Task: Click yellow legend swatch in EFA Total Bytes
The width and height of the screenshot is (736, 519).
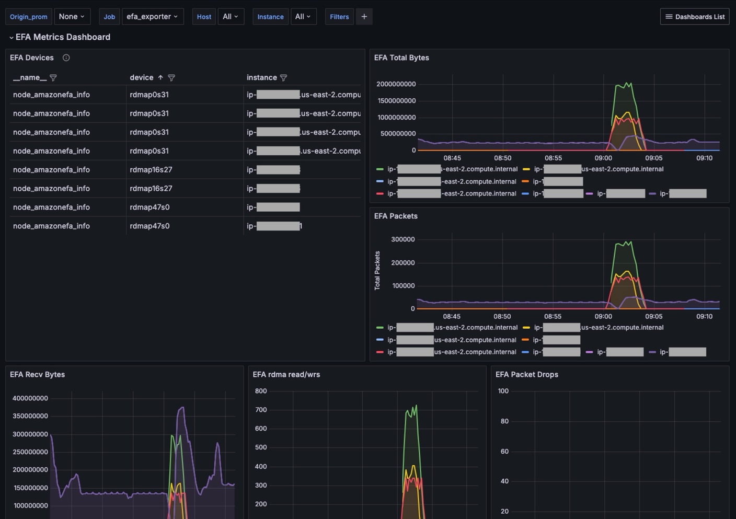Action: point(526,169)
